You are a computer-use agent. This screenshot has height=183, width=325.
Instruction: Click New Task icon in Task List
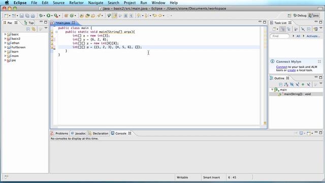click(274, 29)
